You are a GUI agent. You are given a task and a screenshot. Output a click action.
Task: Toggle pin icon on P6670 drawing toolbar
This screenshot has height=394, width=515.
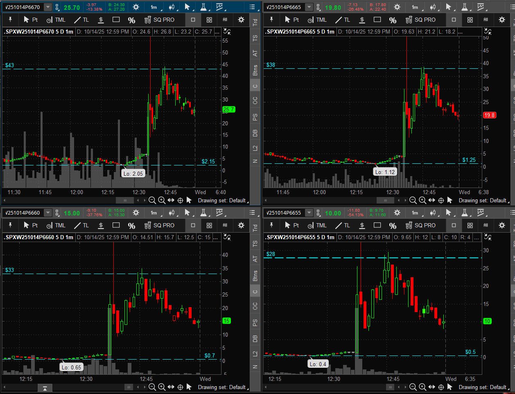10,20
